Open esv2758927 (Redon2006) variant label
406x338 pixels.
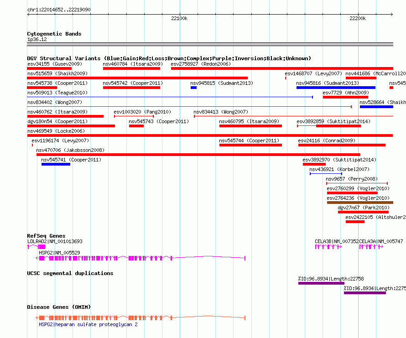point(201,64)
